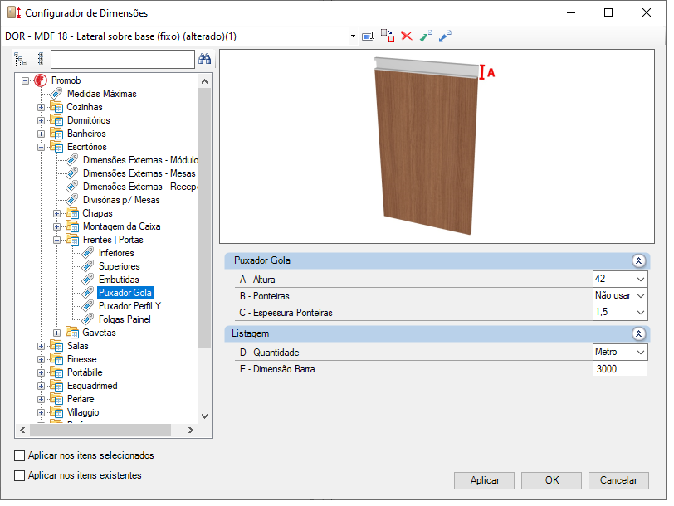Select the Dimensões Externas - Módulo item
The image size is (674, 506).
140,160
